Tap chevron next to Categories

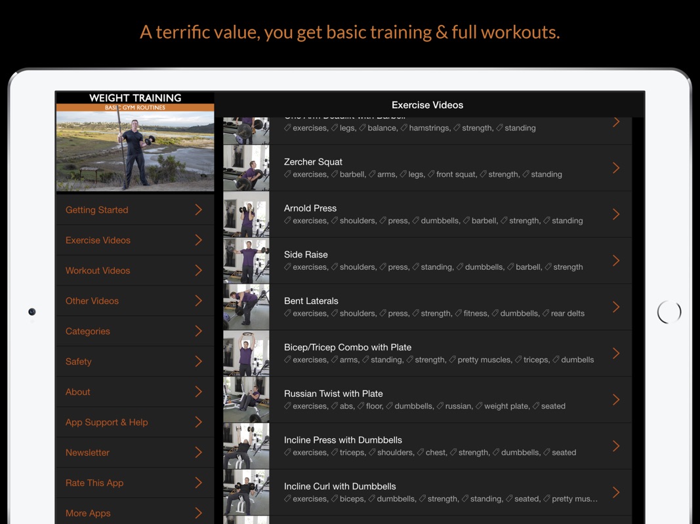pos(199,331)
